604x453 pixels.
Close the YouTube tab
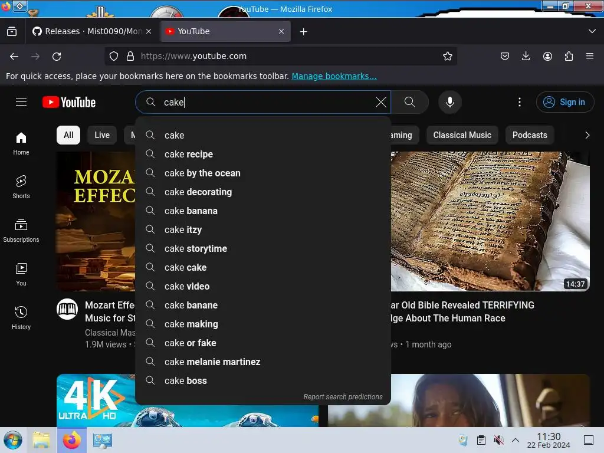(281, 31)
